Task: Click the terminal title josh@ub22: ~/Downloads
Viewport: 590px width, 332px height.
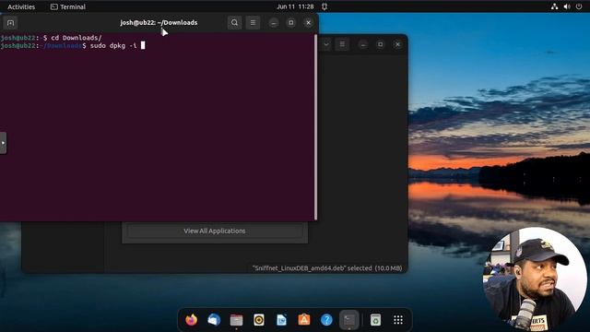Action: pos(159,22)
